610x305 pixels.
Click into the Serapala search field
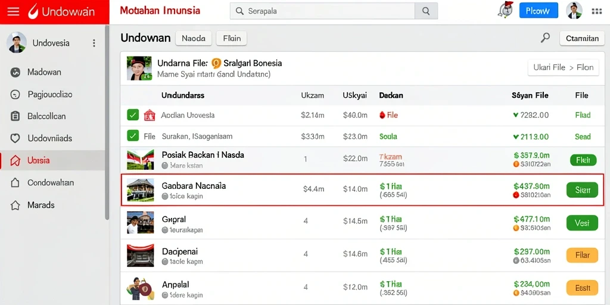coord(322,11)
